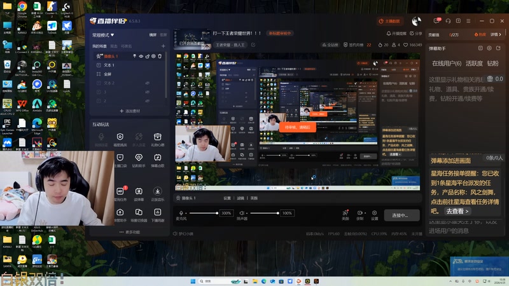
Task: Open 场景切换器 scene switcher tool
Action: [139, 215]
